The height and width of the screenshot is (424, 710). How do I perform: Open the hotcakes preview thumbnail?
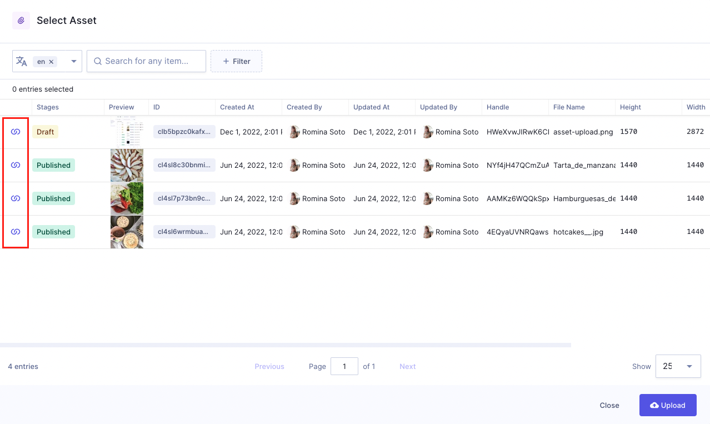tap(127, 232)
